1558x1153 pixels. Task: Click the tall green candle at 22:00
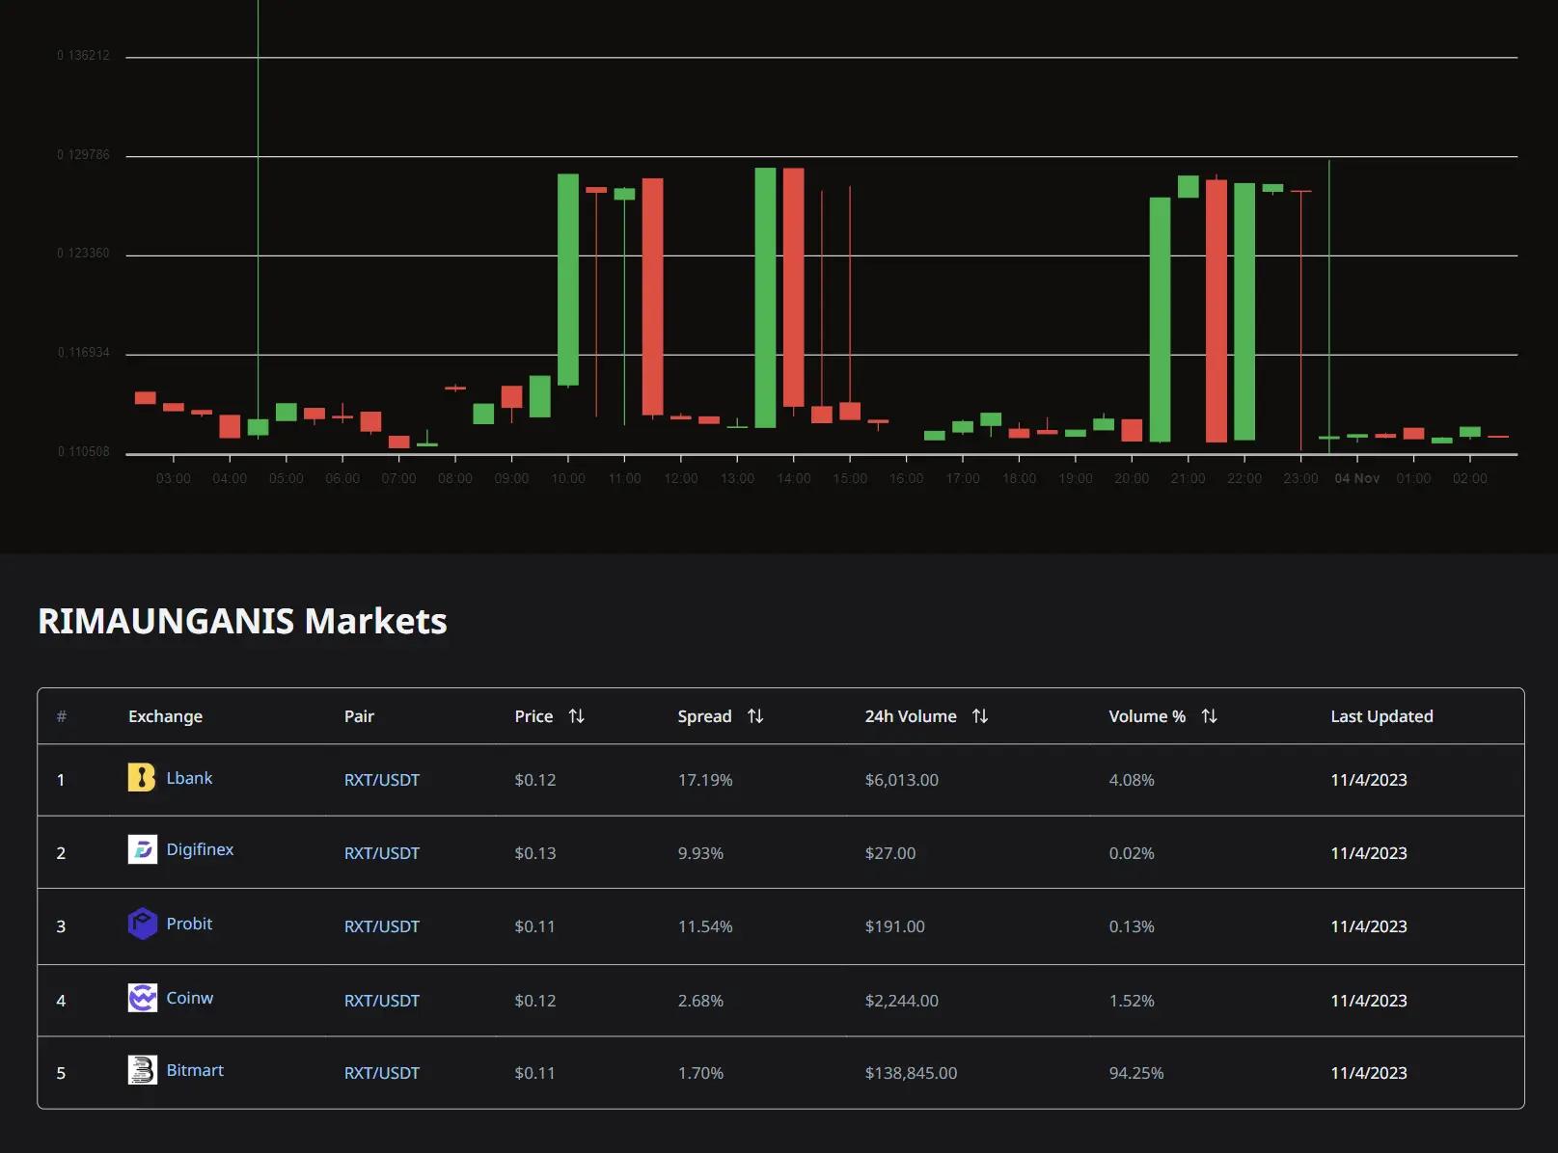click(1244, 311)
